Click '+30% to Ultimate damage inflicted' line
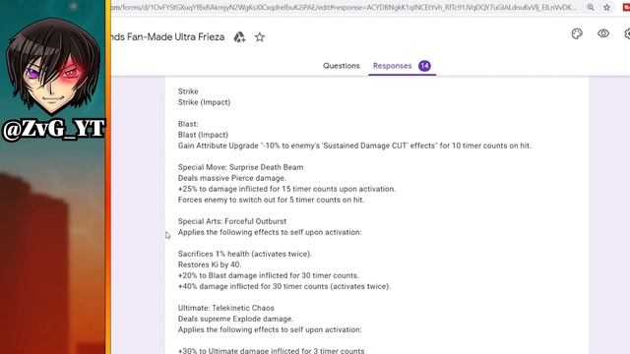 click(272, 350)
